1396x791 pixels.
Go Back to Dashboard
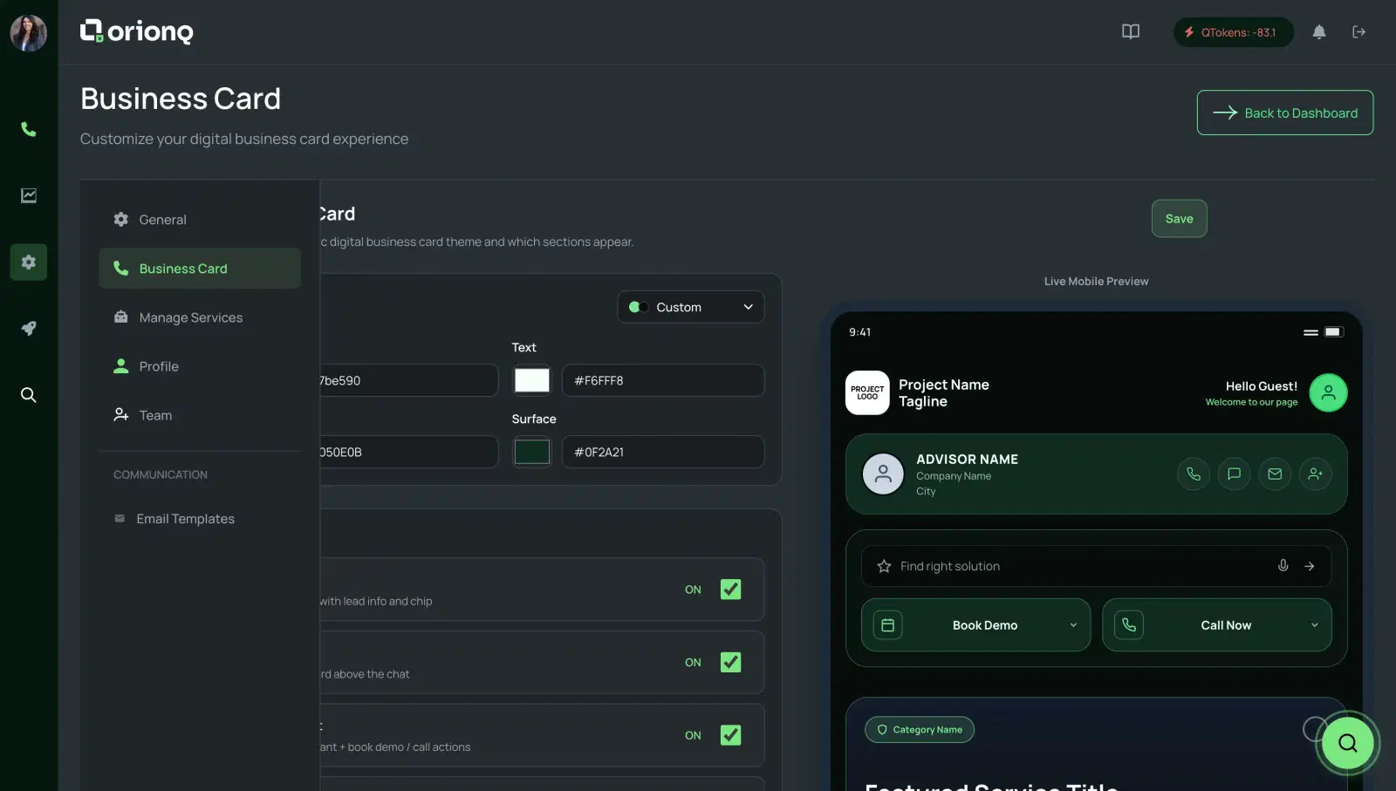[1284, 113]
